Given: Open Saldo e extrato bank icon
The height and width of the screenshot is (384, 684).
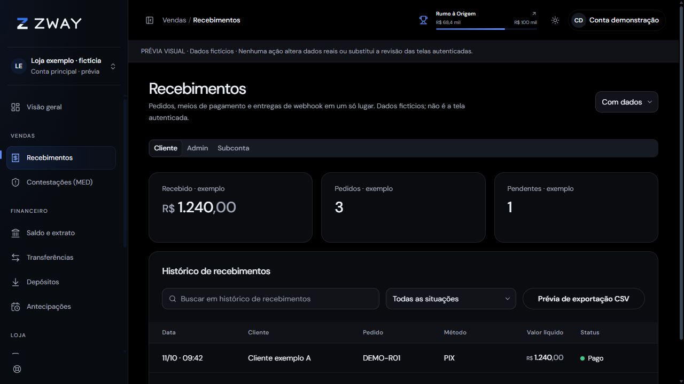Looking at the screenshot, I should click(15, 233).
